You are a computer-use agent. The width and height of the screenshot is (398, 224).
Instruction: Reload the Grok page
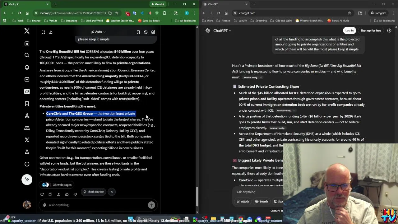point(20,13)
